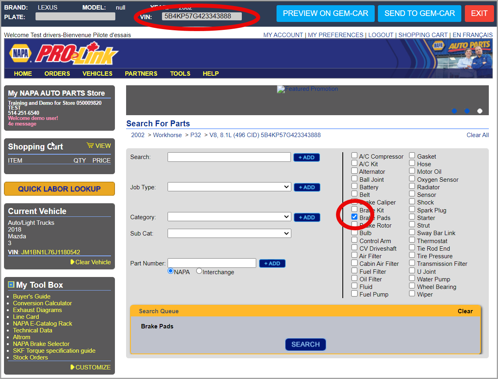Image resolution: width=498 pixels, height=379 pixels.
Task: Expand the Sub Cat dropdown
Action: (229, 233)
